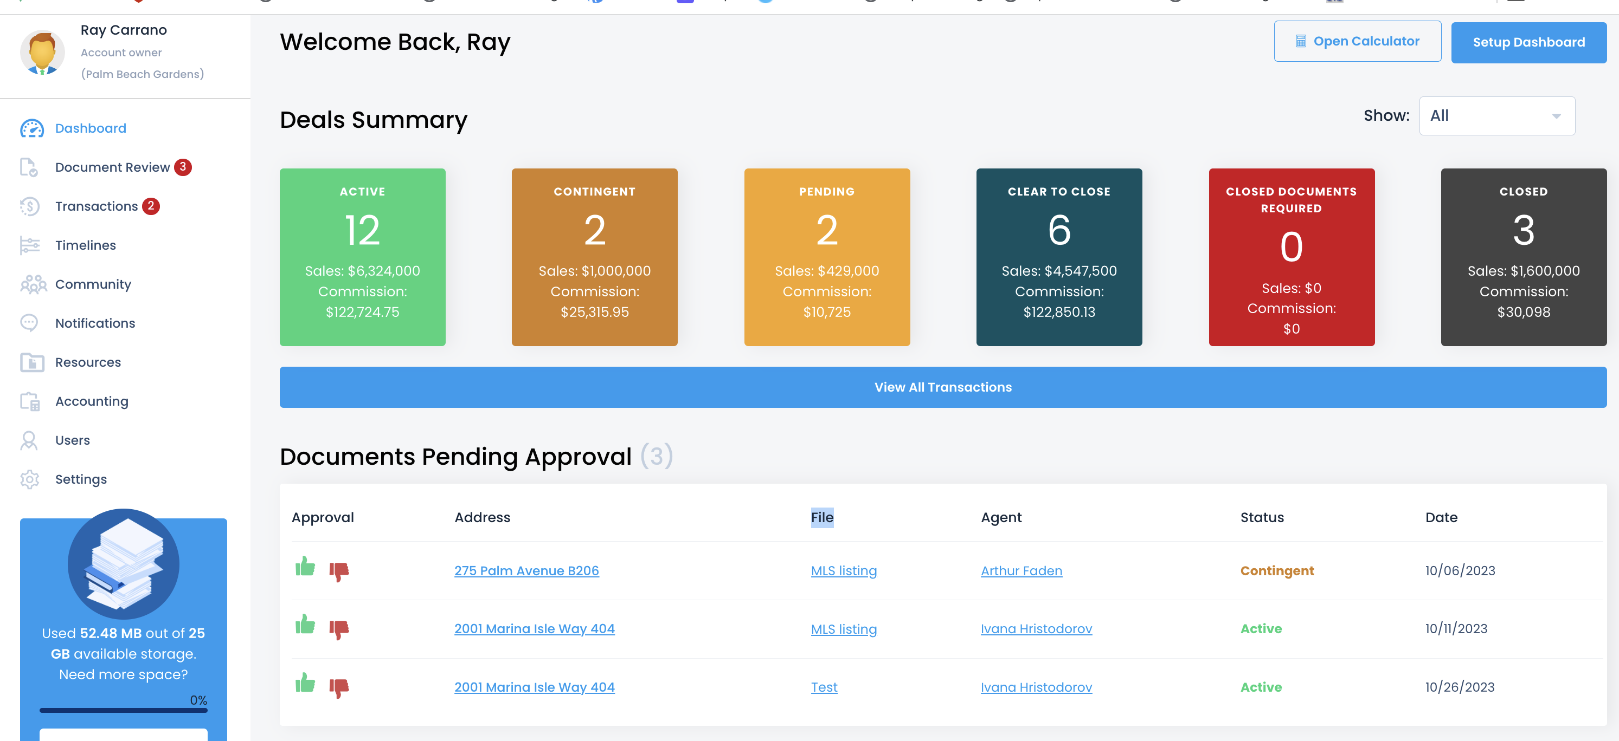Go to Document Review in sidebar

[112, 167]
